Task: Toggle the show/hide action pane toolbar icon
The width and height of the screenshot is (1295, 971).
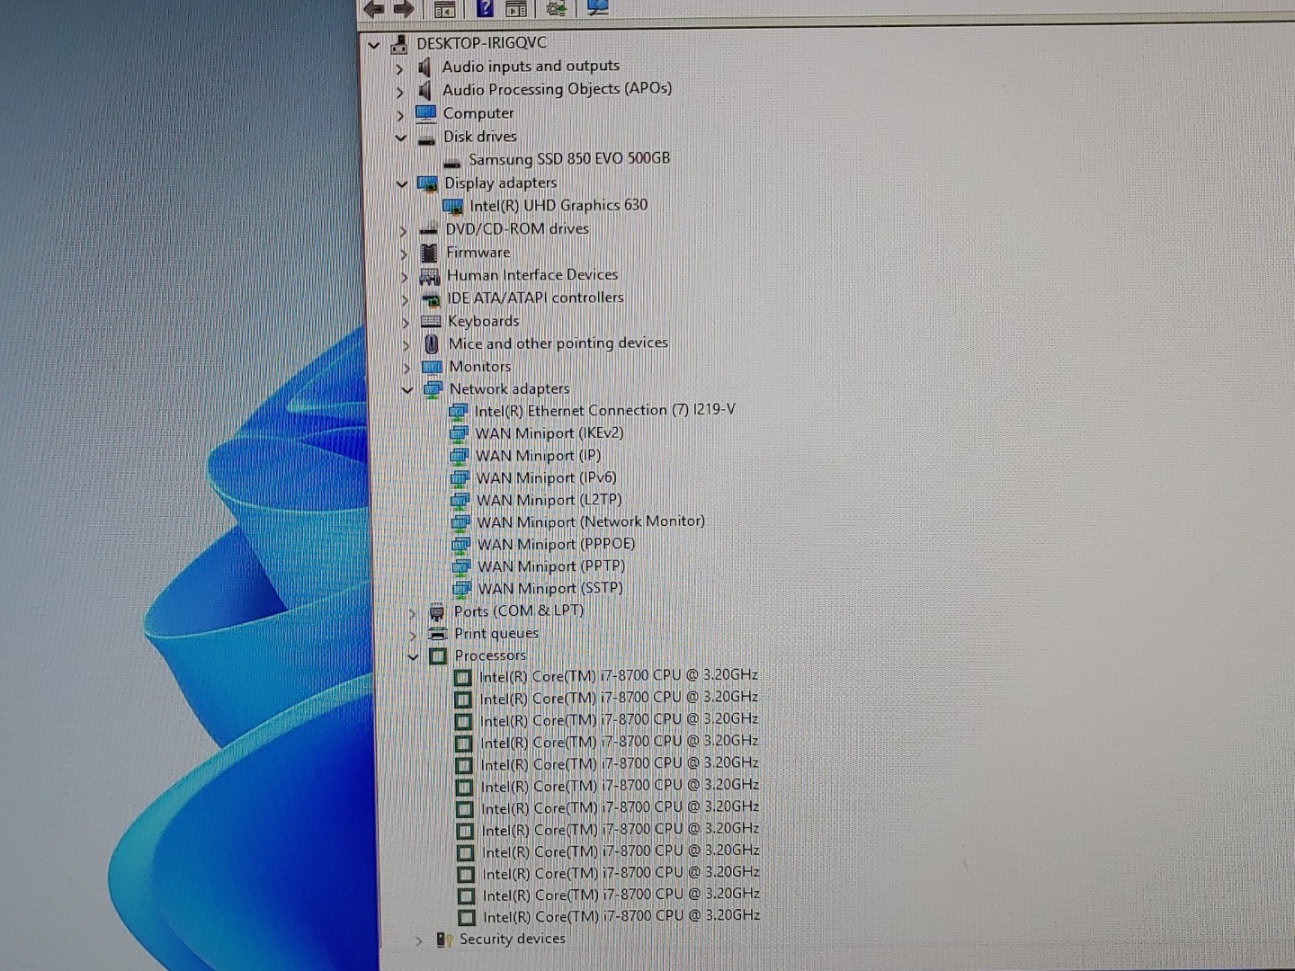Action: (516, 9)
